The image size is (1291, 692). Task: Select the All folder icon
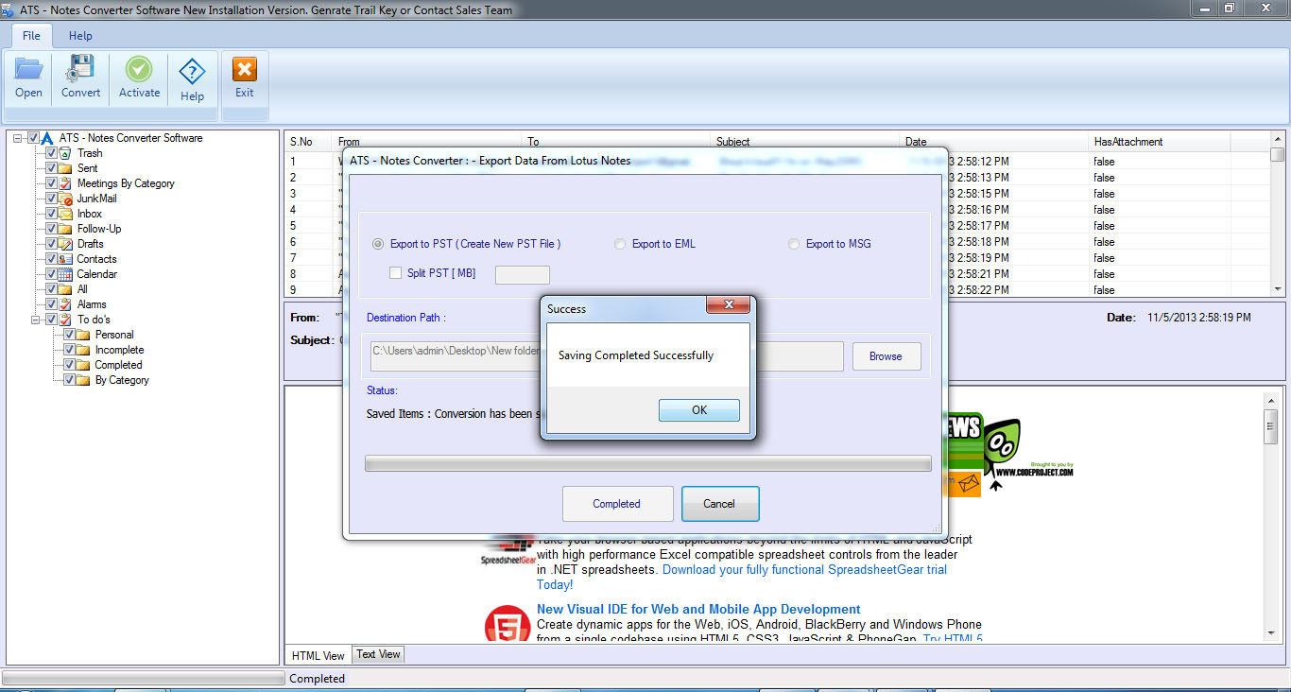(65, 289)
